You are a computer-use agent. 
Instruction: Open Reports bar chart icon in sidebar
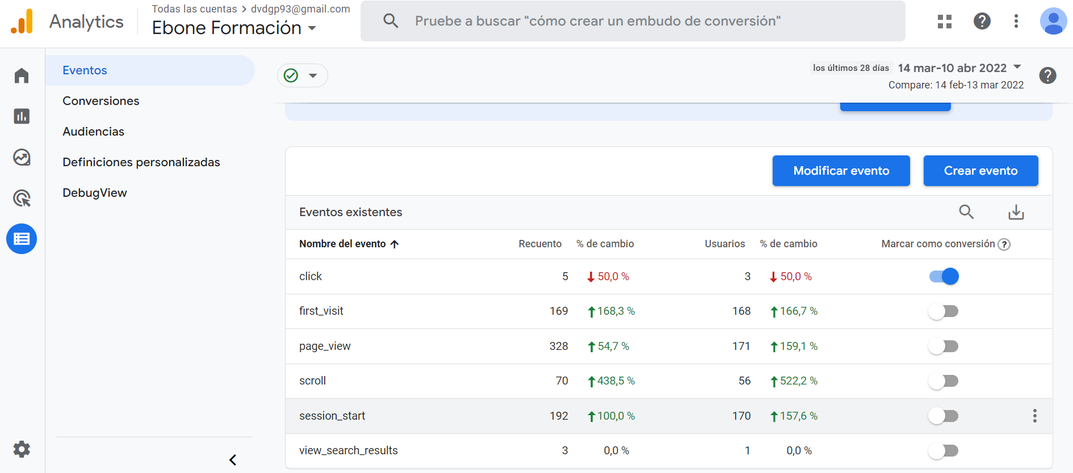22,116
